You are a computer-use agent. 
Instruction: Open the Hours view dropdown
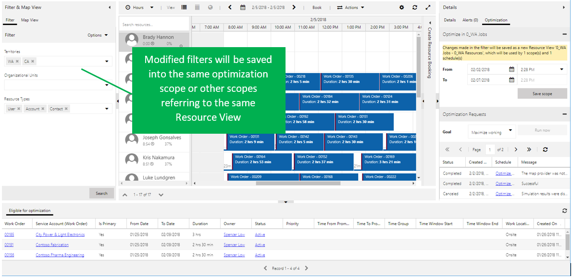click(x=140, y=7)
